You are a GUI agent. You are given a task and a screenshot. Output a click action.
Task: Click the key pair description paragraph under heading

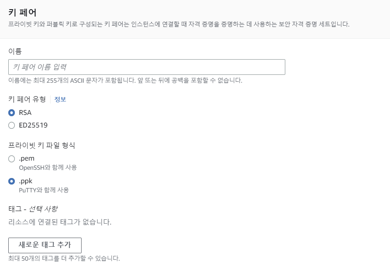point(179,24)
